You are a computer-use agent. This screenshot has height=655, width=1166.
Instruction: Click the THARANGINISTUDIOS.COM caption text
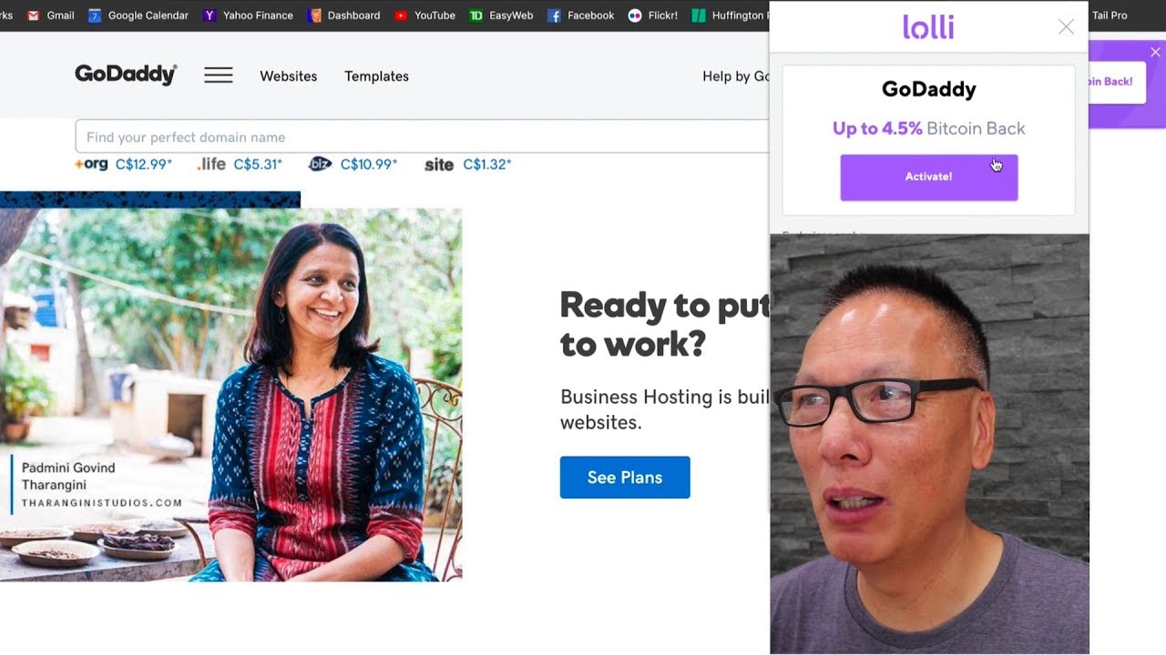[102, 503]
